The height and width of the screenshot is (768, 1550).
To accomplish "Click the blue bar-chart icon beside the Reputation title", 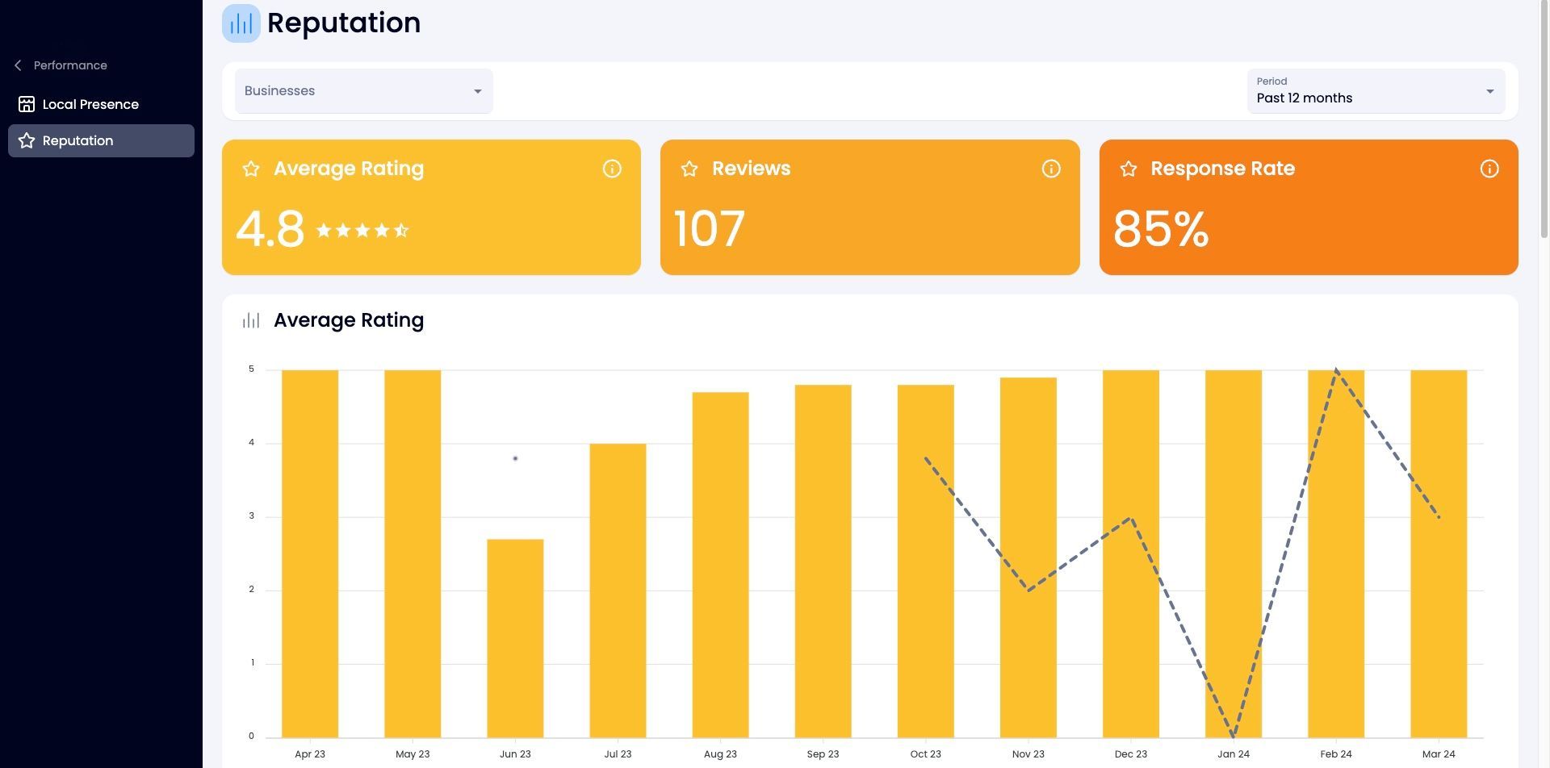I will (x=241, y=23).
